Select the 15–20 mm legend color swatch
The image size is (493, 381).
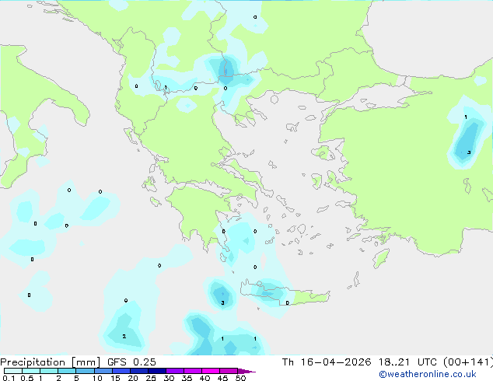click(x=121, y=371)
